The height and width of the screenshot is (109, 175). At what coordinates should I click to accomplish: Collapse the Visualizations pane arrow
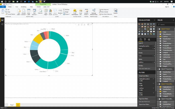154,20
